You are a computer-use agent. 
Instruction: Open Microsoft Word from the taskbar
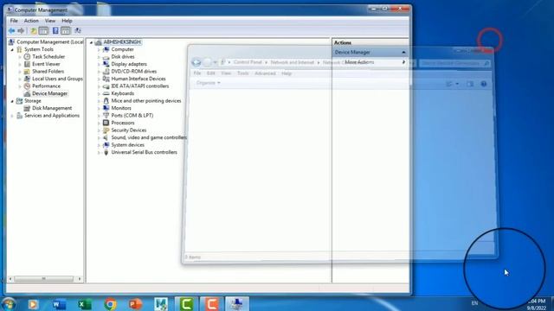click(x=59, y=304)
